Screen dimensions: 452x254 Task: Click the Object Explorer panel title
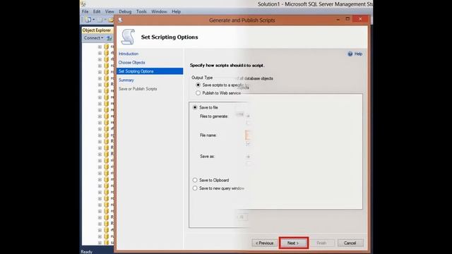tap(97, 30)
